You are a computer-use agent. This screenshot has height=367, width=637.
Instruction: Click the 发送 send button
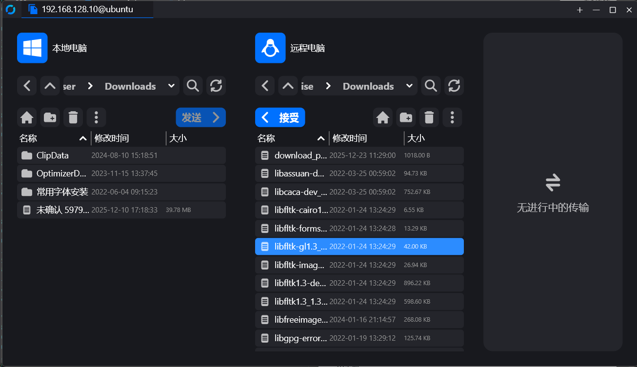[200, 117]
